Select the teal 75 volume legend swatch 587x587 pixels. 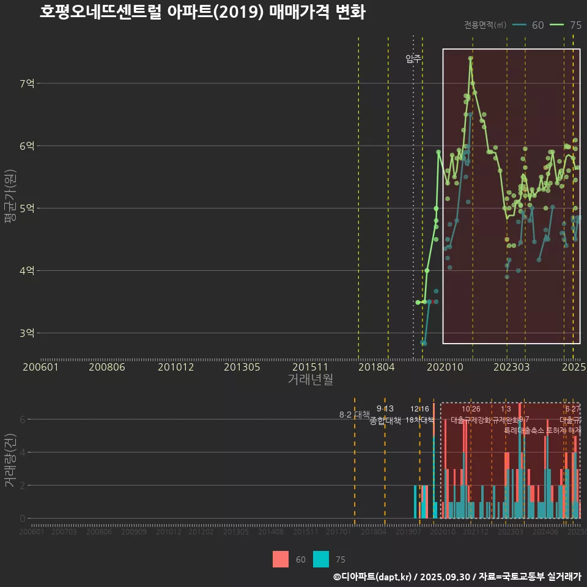pyautogui.click(x=321, y=559)
